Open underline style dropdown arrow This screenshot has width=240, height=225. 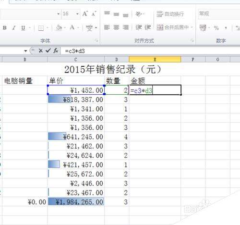[x=30, y=28]
